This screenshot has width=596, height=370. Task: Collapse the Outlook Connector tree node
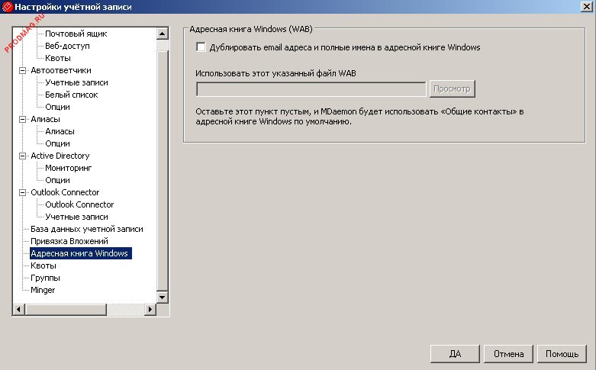click(21, 192)
